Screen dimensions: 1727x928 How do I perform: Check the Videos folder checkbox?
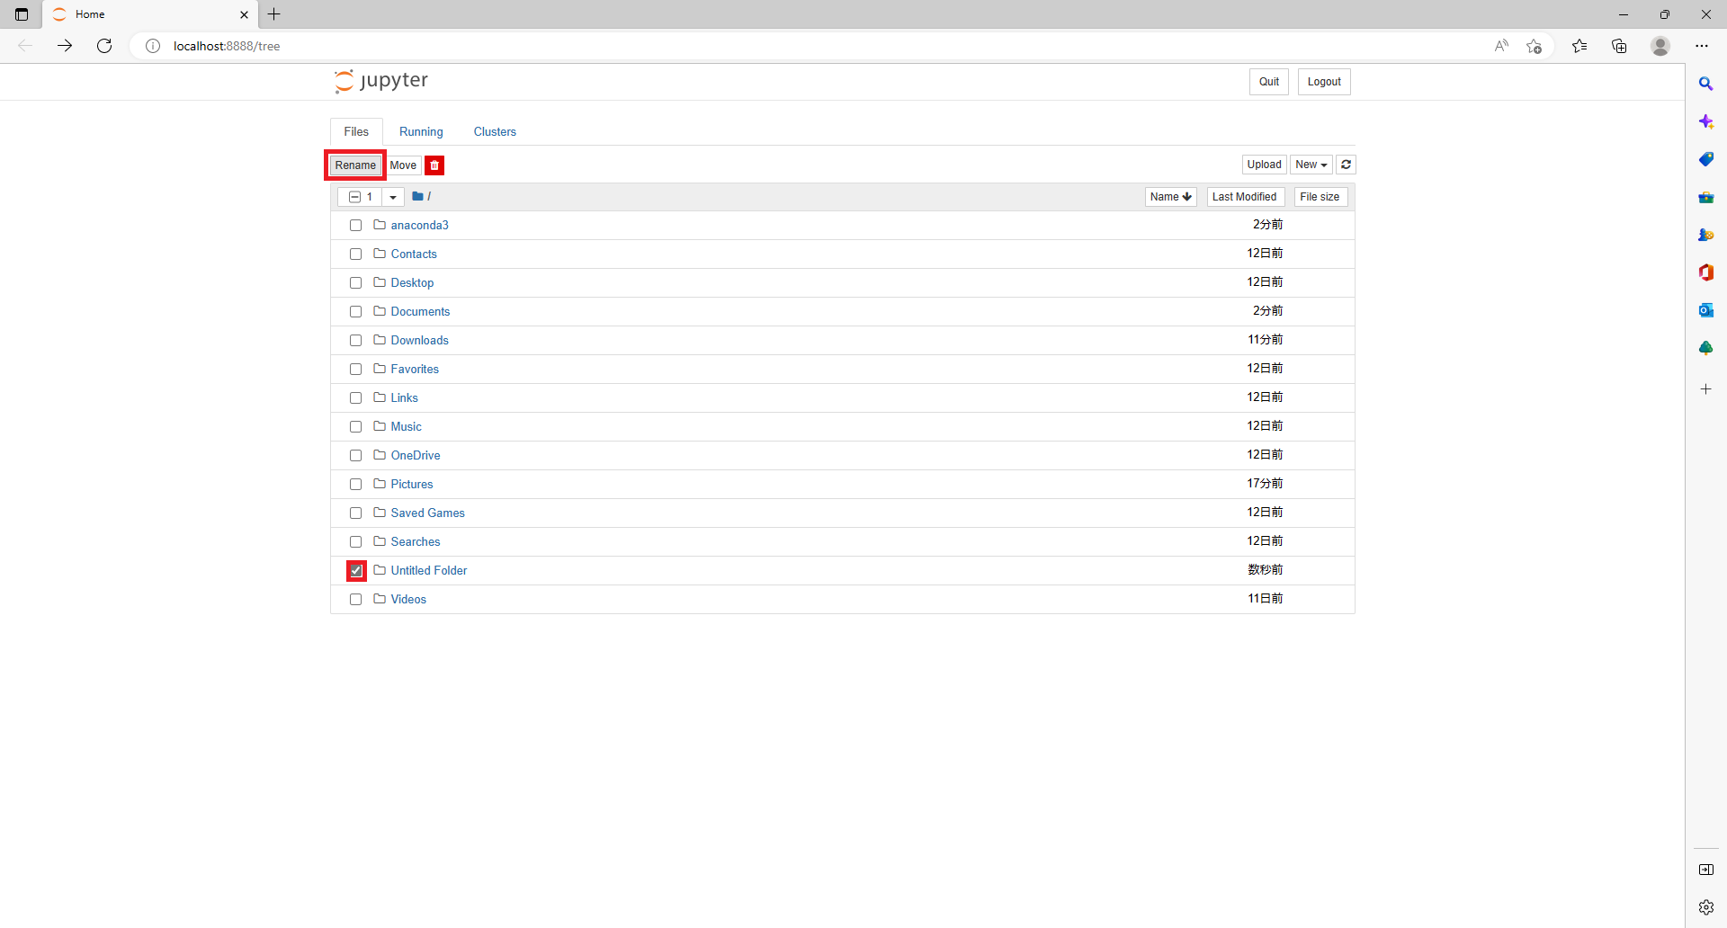[355, 600]
